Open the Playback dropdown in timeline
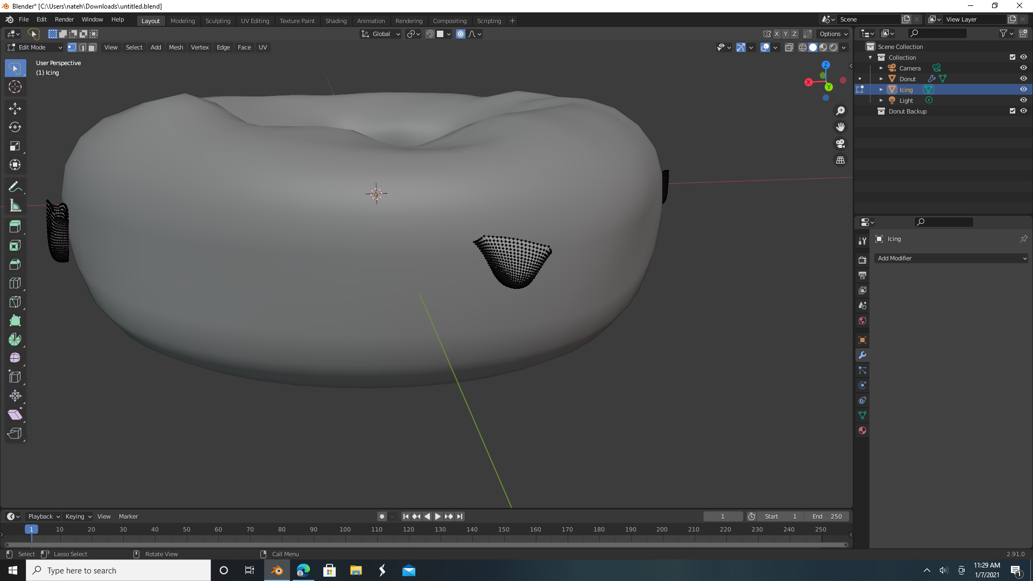This screenshot has height=581, width=1033. [x=44, y=516]
